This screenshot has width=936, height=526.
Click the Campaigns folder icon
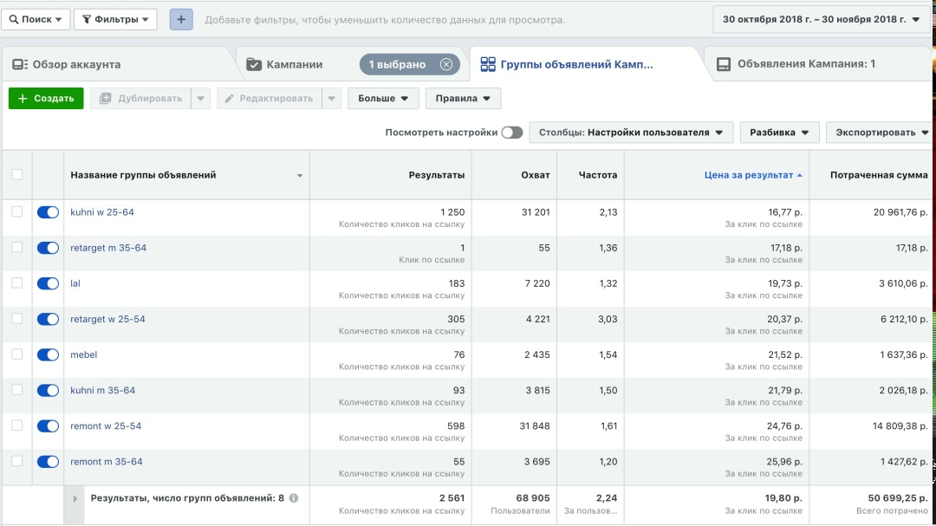coord(254,64)
